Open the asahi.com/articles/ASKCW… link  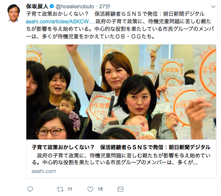pyautogui.click(x=60, y=21)
